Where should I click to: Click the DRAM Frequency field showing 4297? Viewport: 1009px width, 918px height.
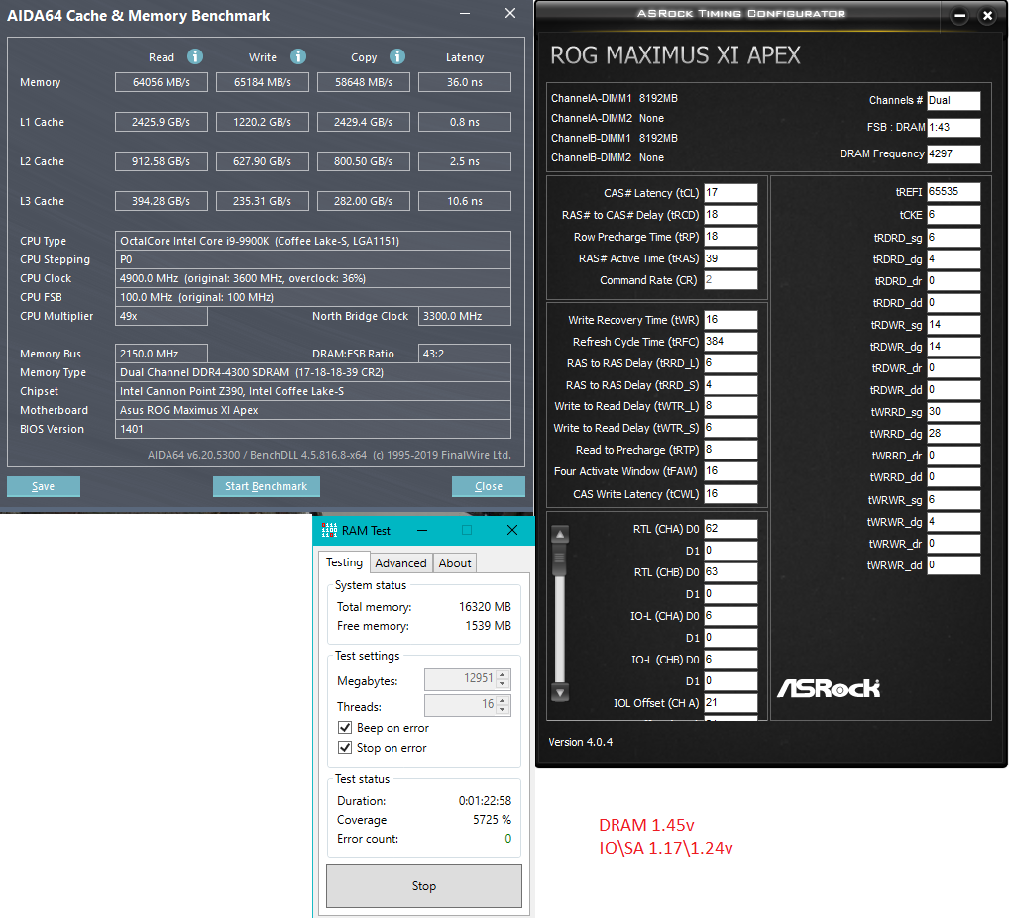953,153
